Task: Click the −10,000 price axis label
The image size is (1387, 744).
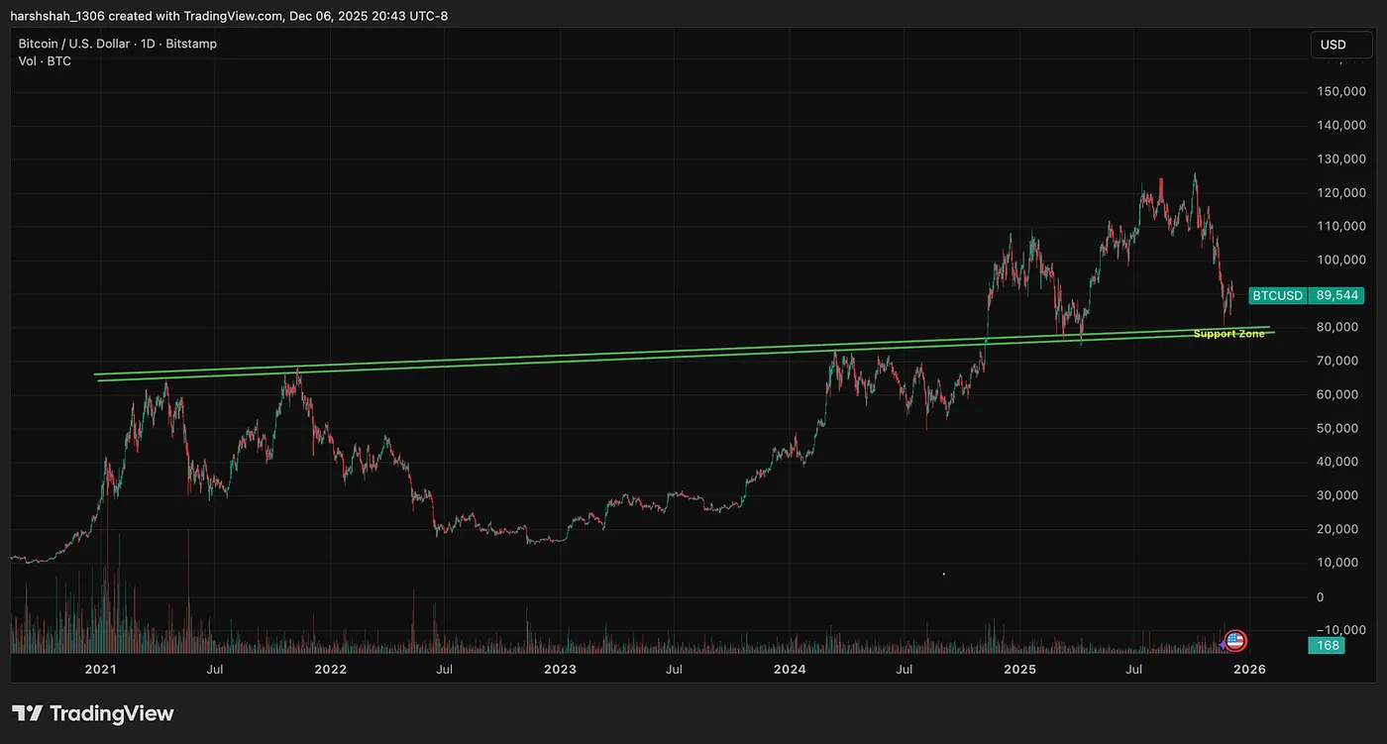Action: click(1339, 630)
